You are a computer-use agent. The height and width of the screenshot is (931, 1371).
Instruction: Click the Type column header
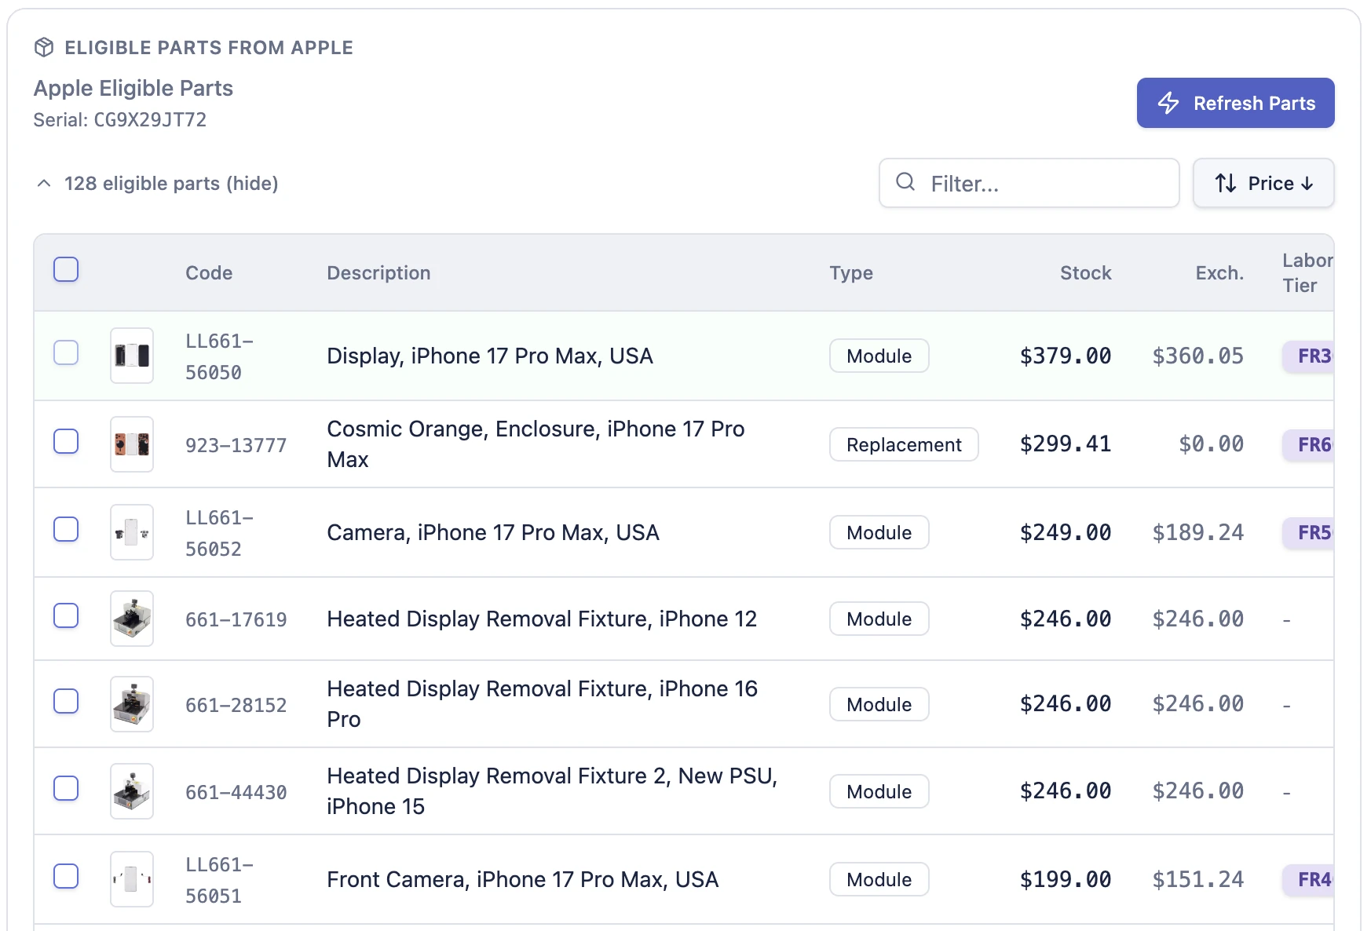click(x=851, y=273)
